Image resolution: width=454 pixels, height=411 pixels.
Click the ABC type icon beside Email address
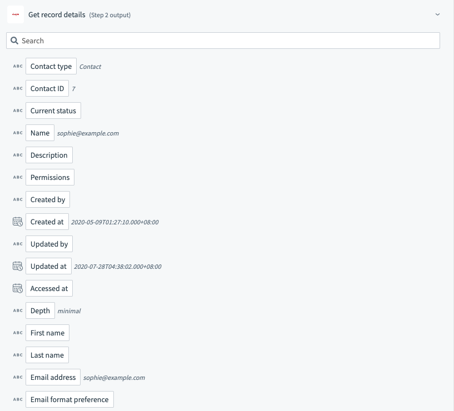pos(18,377)
